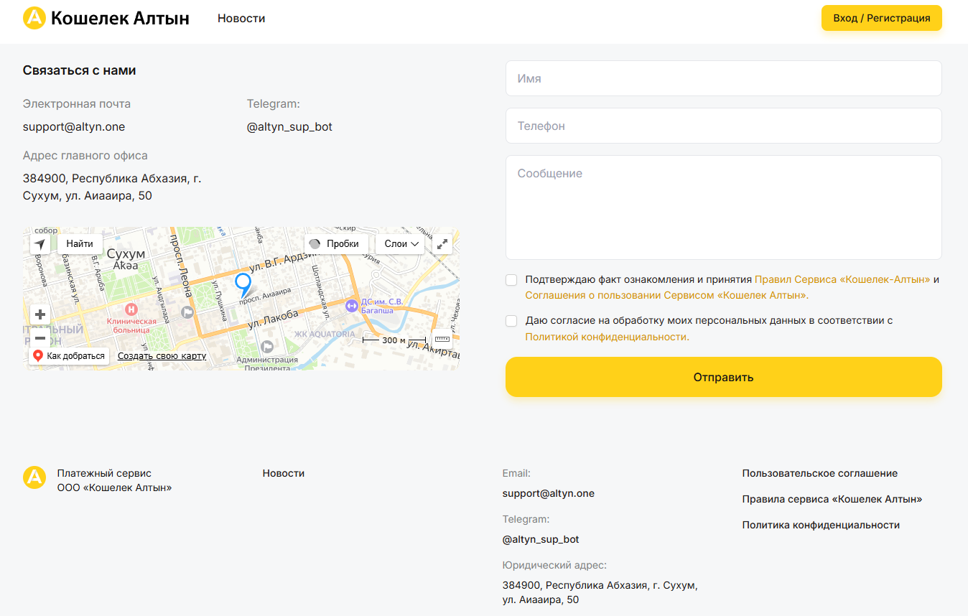Viewport: 968px width, 616px height.
Task: Open "Политика конфиденциальности" in the footer
Action: coord(820,524)
